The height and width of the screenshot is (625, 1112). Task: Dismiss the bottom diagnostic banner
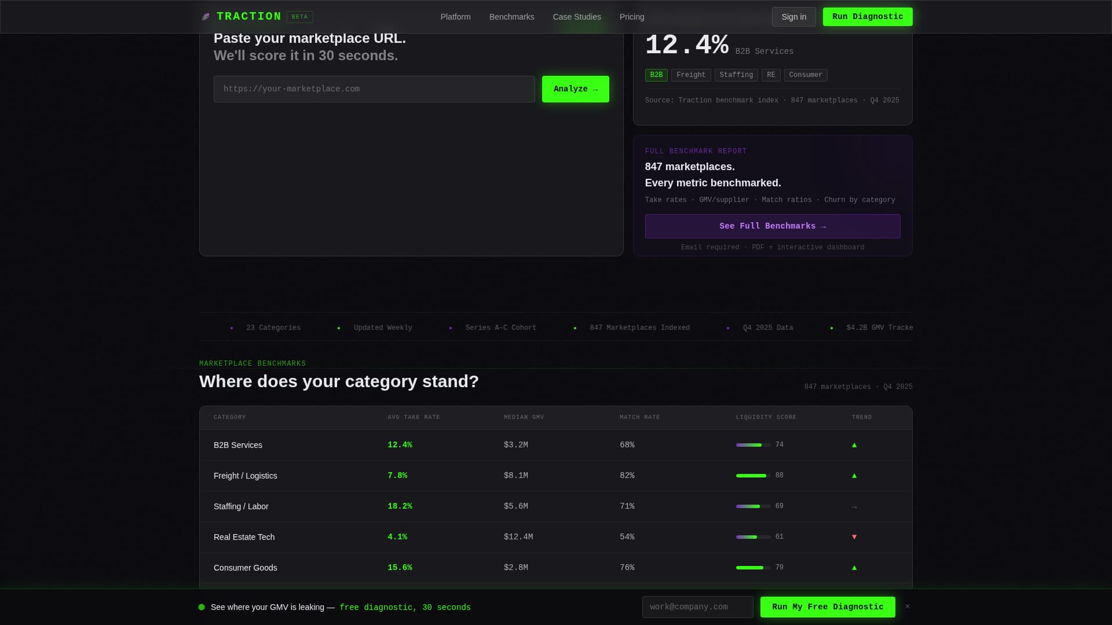tap(908, 606)
